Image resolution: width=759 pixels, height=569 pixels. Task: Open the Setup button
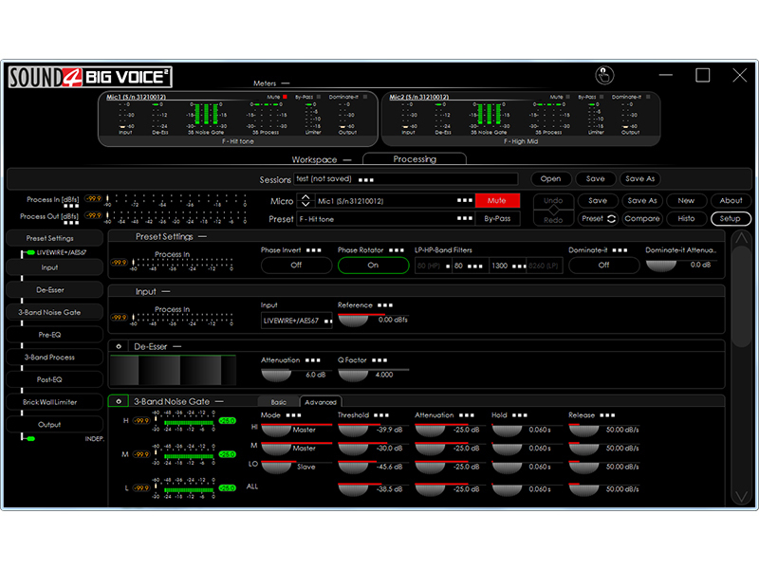click(731, 219)
